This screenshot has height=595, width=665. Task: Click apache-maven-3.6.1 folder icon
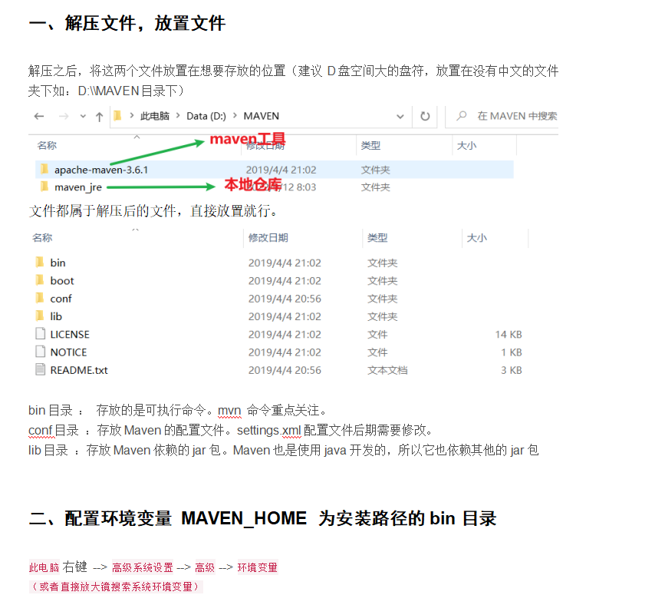tap(44, 170)
